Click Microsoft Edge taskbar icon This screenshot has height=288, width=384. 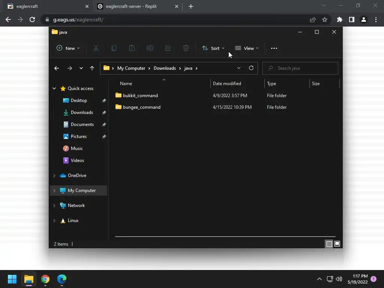pos(62,279)
